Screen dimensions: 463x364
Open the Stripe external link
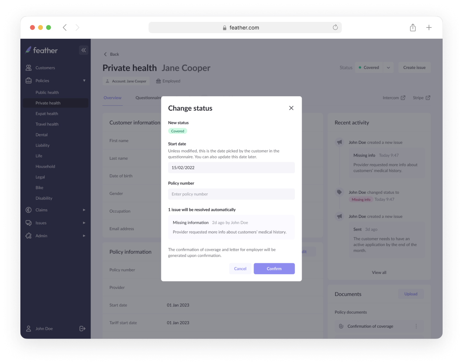[x=421, y=98]
